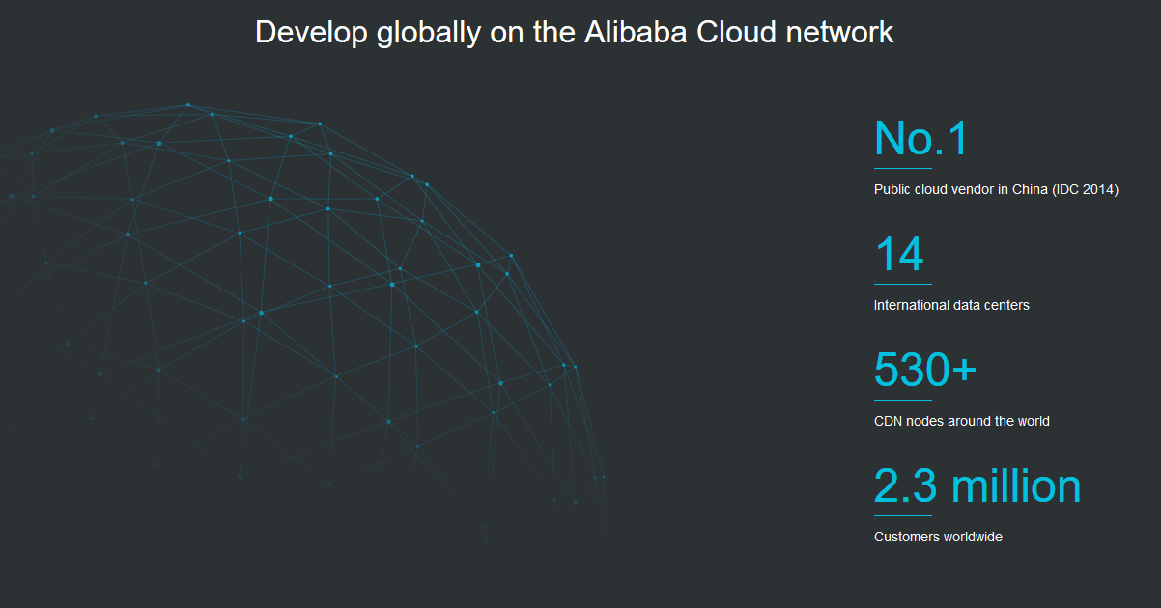Image resolution: width=1161 pixels, height=608 pixels.
Task: Select the "14" statistic number
Action: [899, 255]
